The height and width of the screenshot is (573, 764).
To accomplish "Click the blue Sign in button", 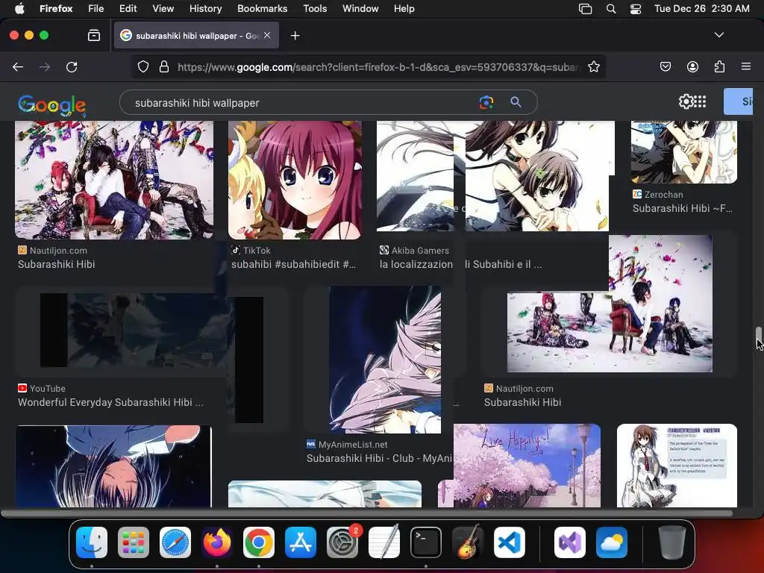I will coord(738,101).
